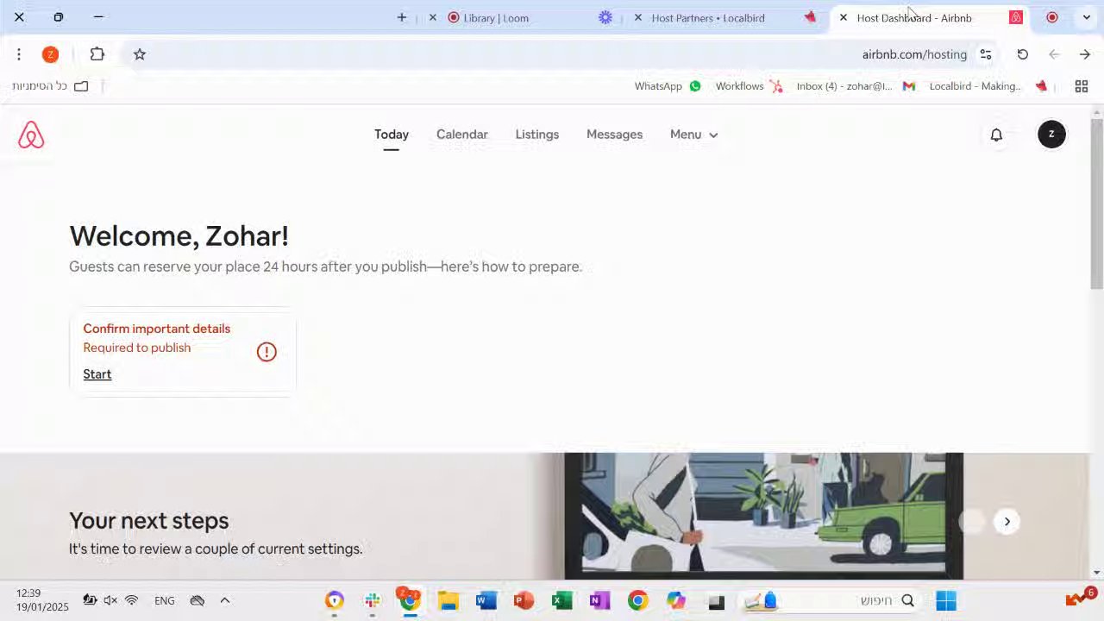Click the airbnb.com/hosting address bar
Screen dimensions: 1104x621
pyautogui.click(x=914, y=54)
